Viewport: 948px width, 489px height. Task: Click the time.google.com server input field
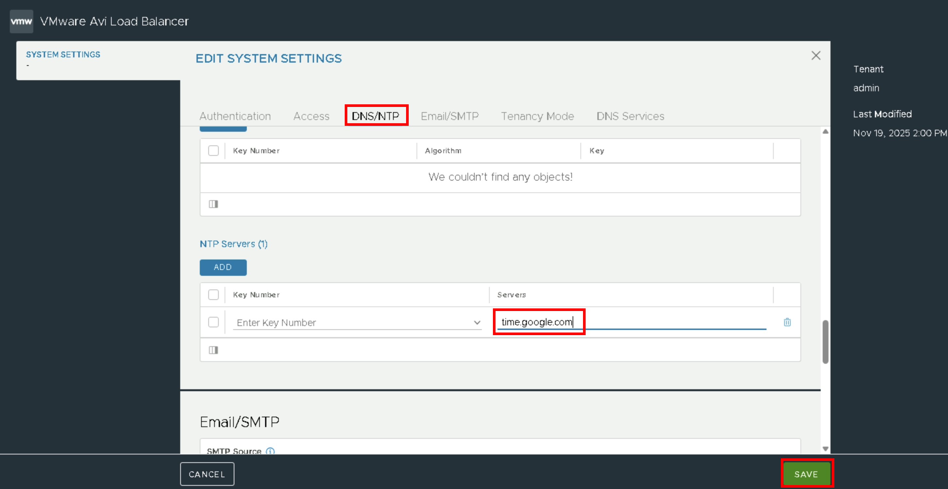pos(632,322)
